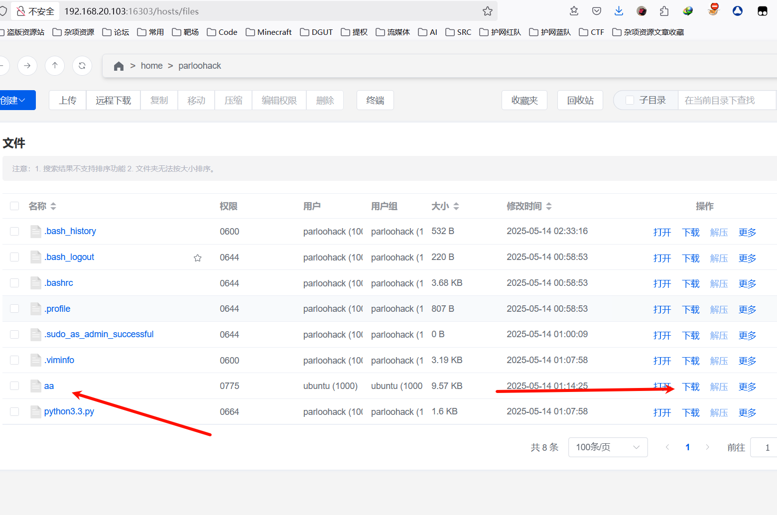The width and height of the screenshot is (777, 515).
Task: Click the 下载 link for aa file
Action: (x=691, y=387)
